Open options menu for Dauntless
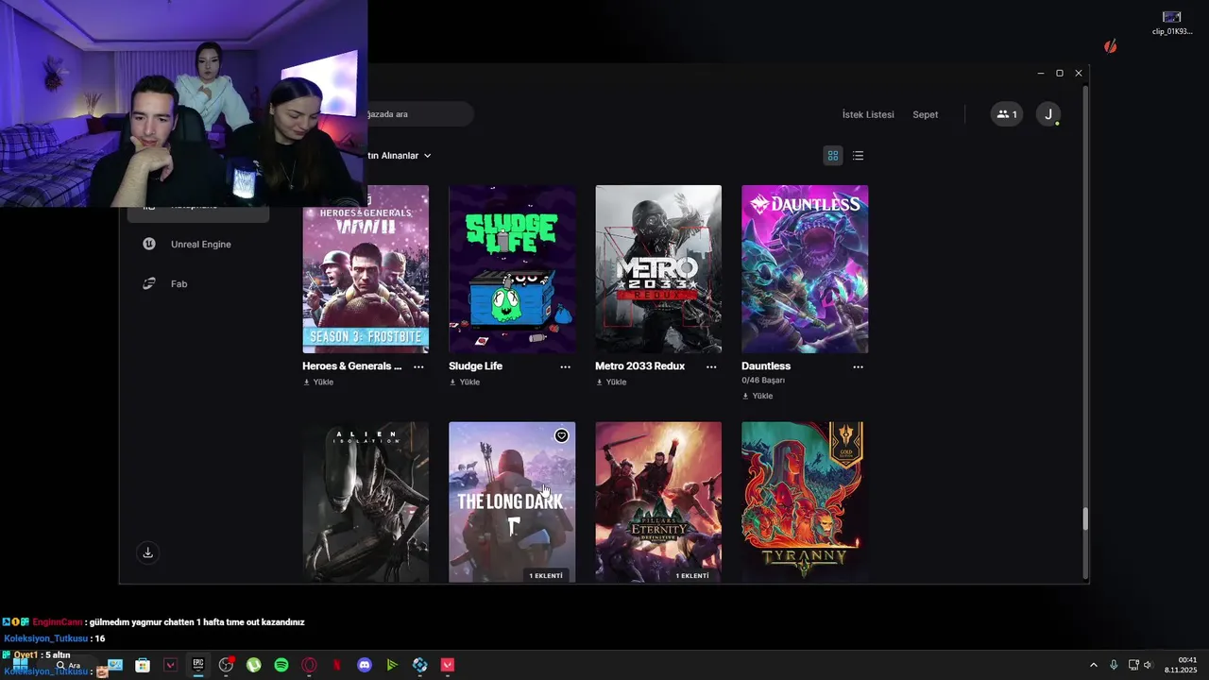Screen dimensions: 1209x680 pyautogui.click(x=858, y=366)
